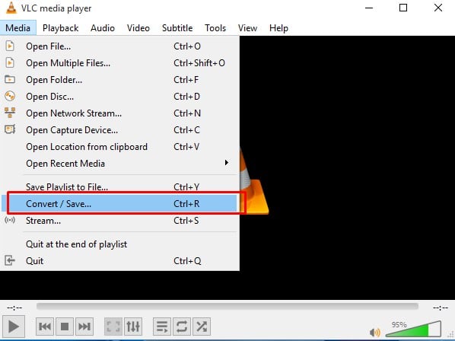Toggle random shuffle icon
455x341 pixels.
(202, 327)
